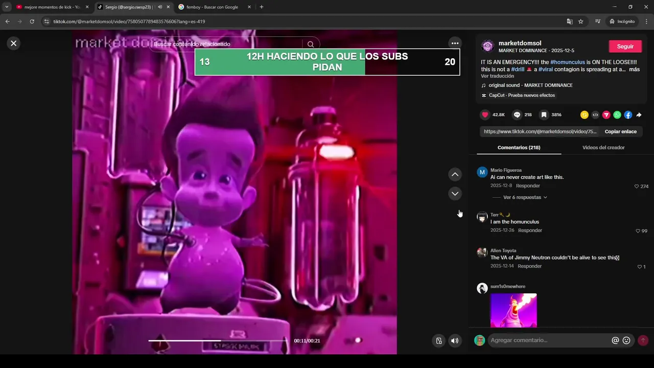The image size is (654, 368).
Task: Open Mario Figueroa's profile avatar
Action: pyautogui.click(x=482, y=172)
